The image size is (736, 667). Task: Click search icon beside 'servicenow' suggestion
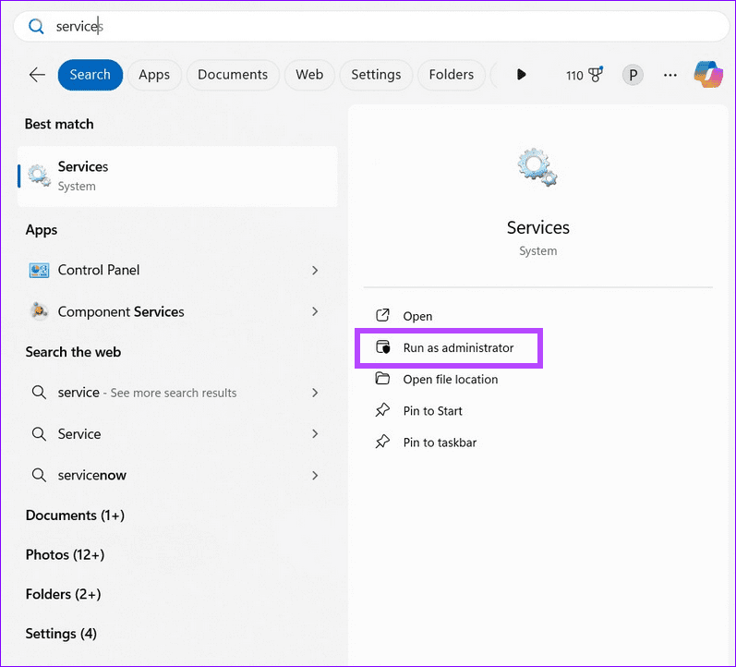(x=39, y=475)
